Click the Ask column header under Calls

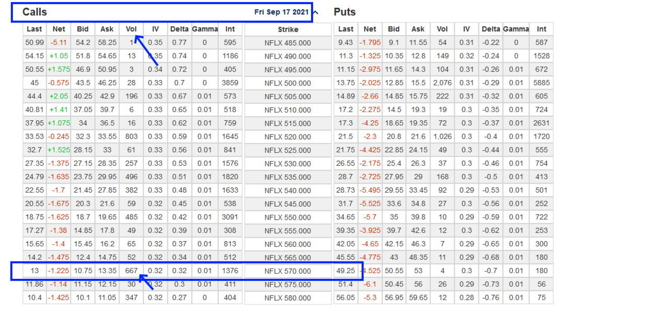(x=107, y=29)
